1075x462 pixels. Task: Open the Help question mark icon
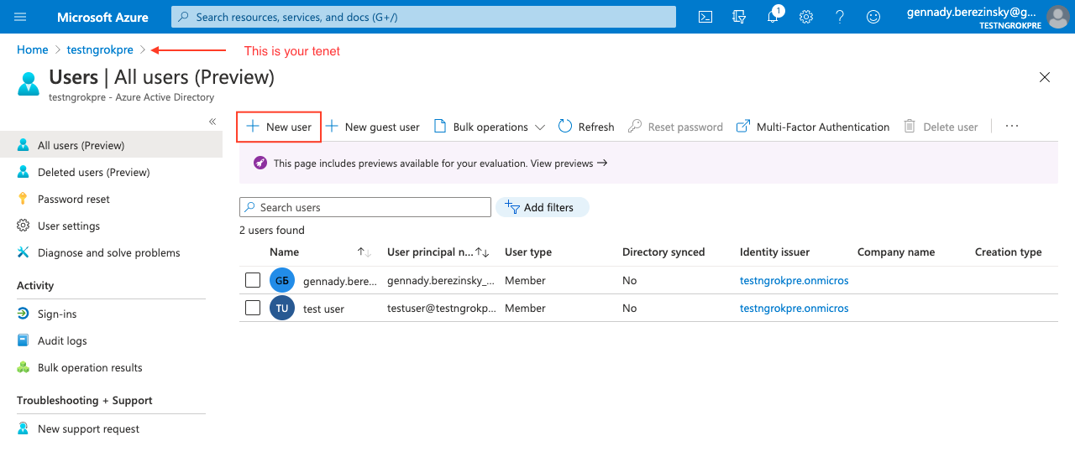[840, 17]
